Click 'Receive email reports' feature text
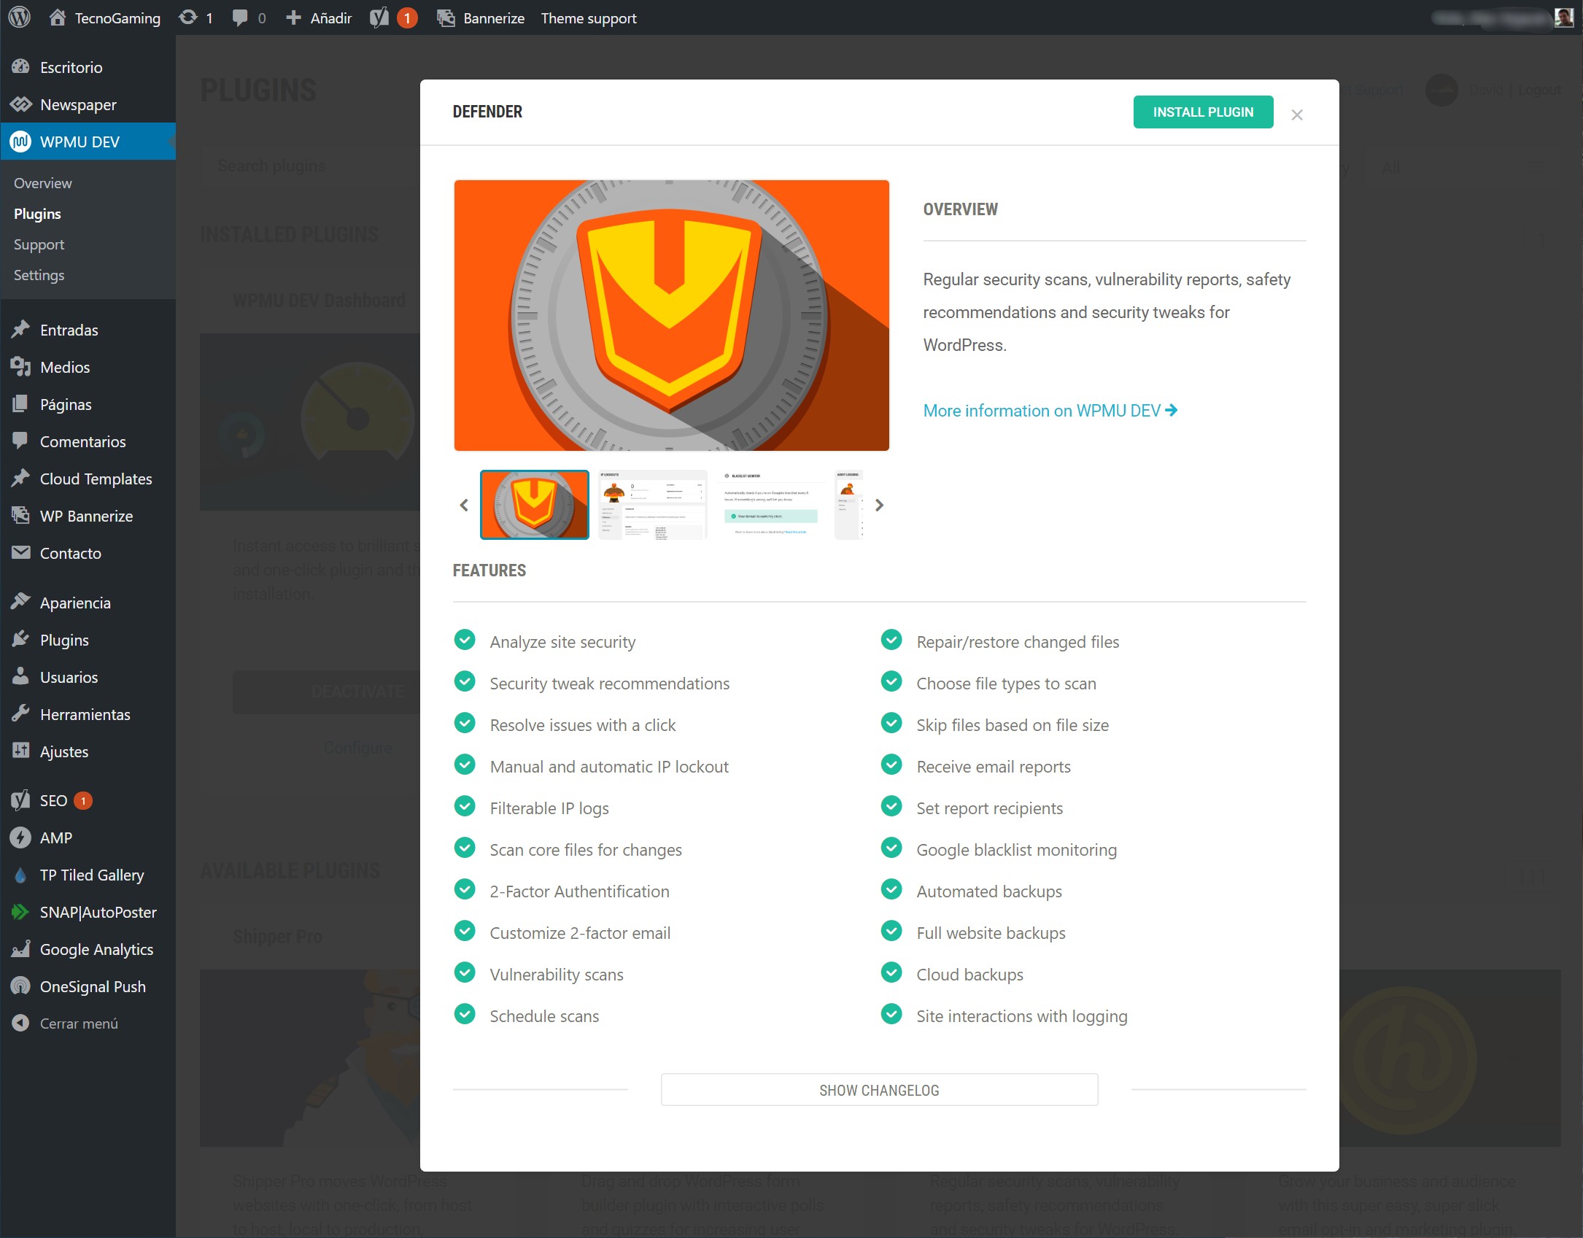The height and width of the screenshot is (1238, 1583). coord(994,767)
